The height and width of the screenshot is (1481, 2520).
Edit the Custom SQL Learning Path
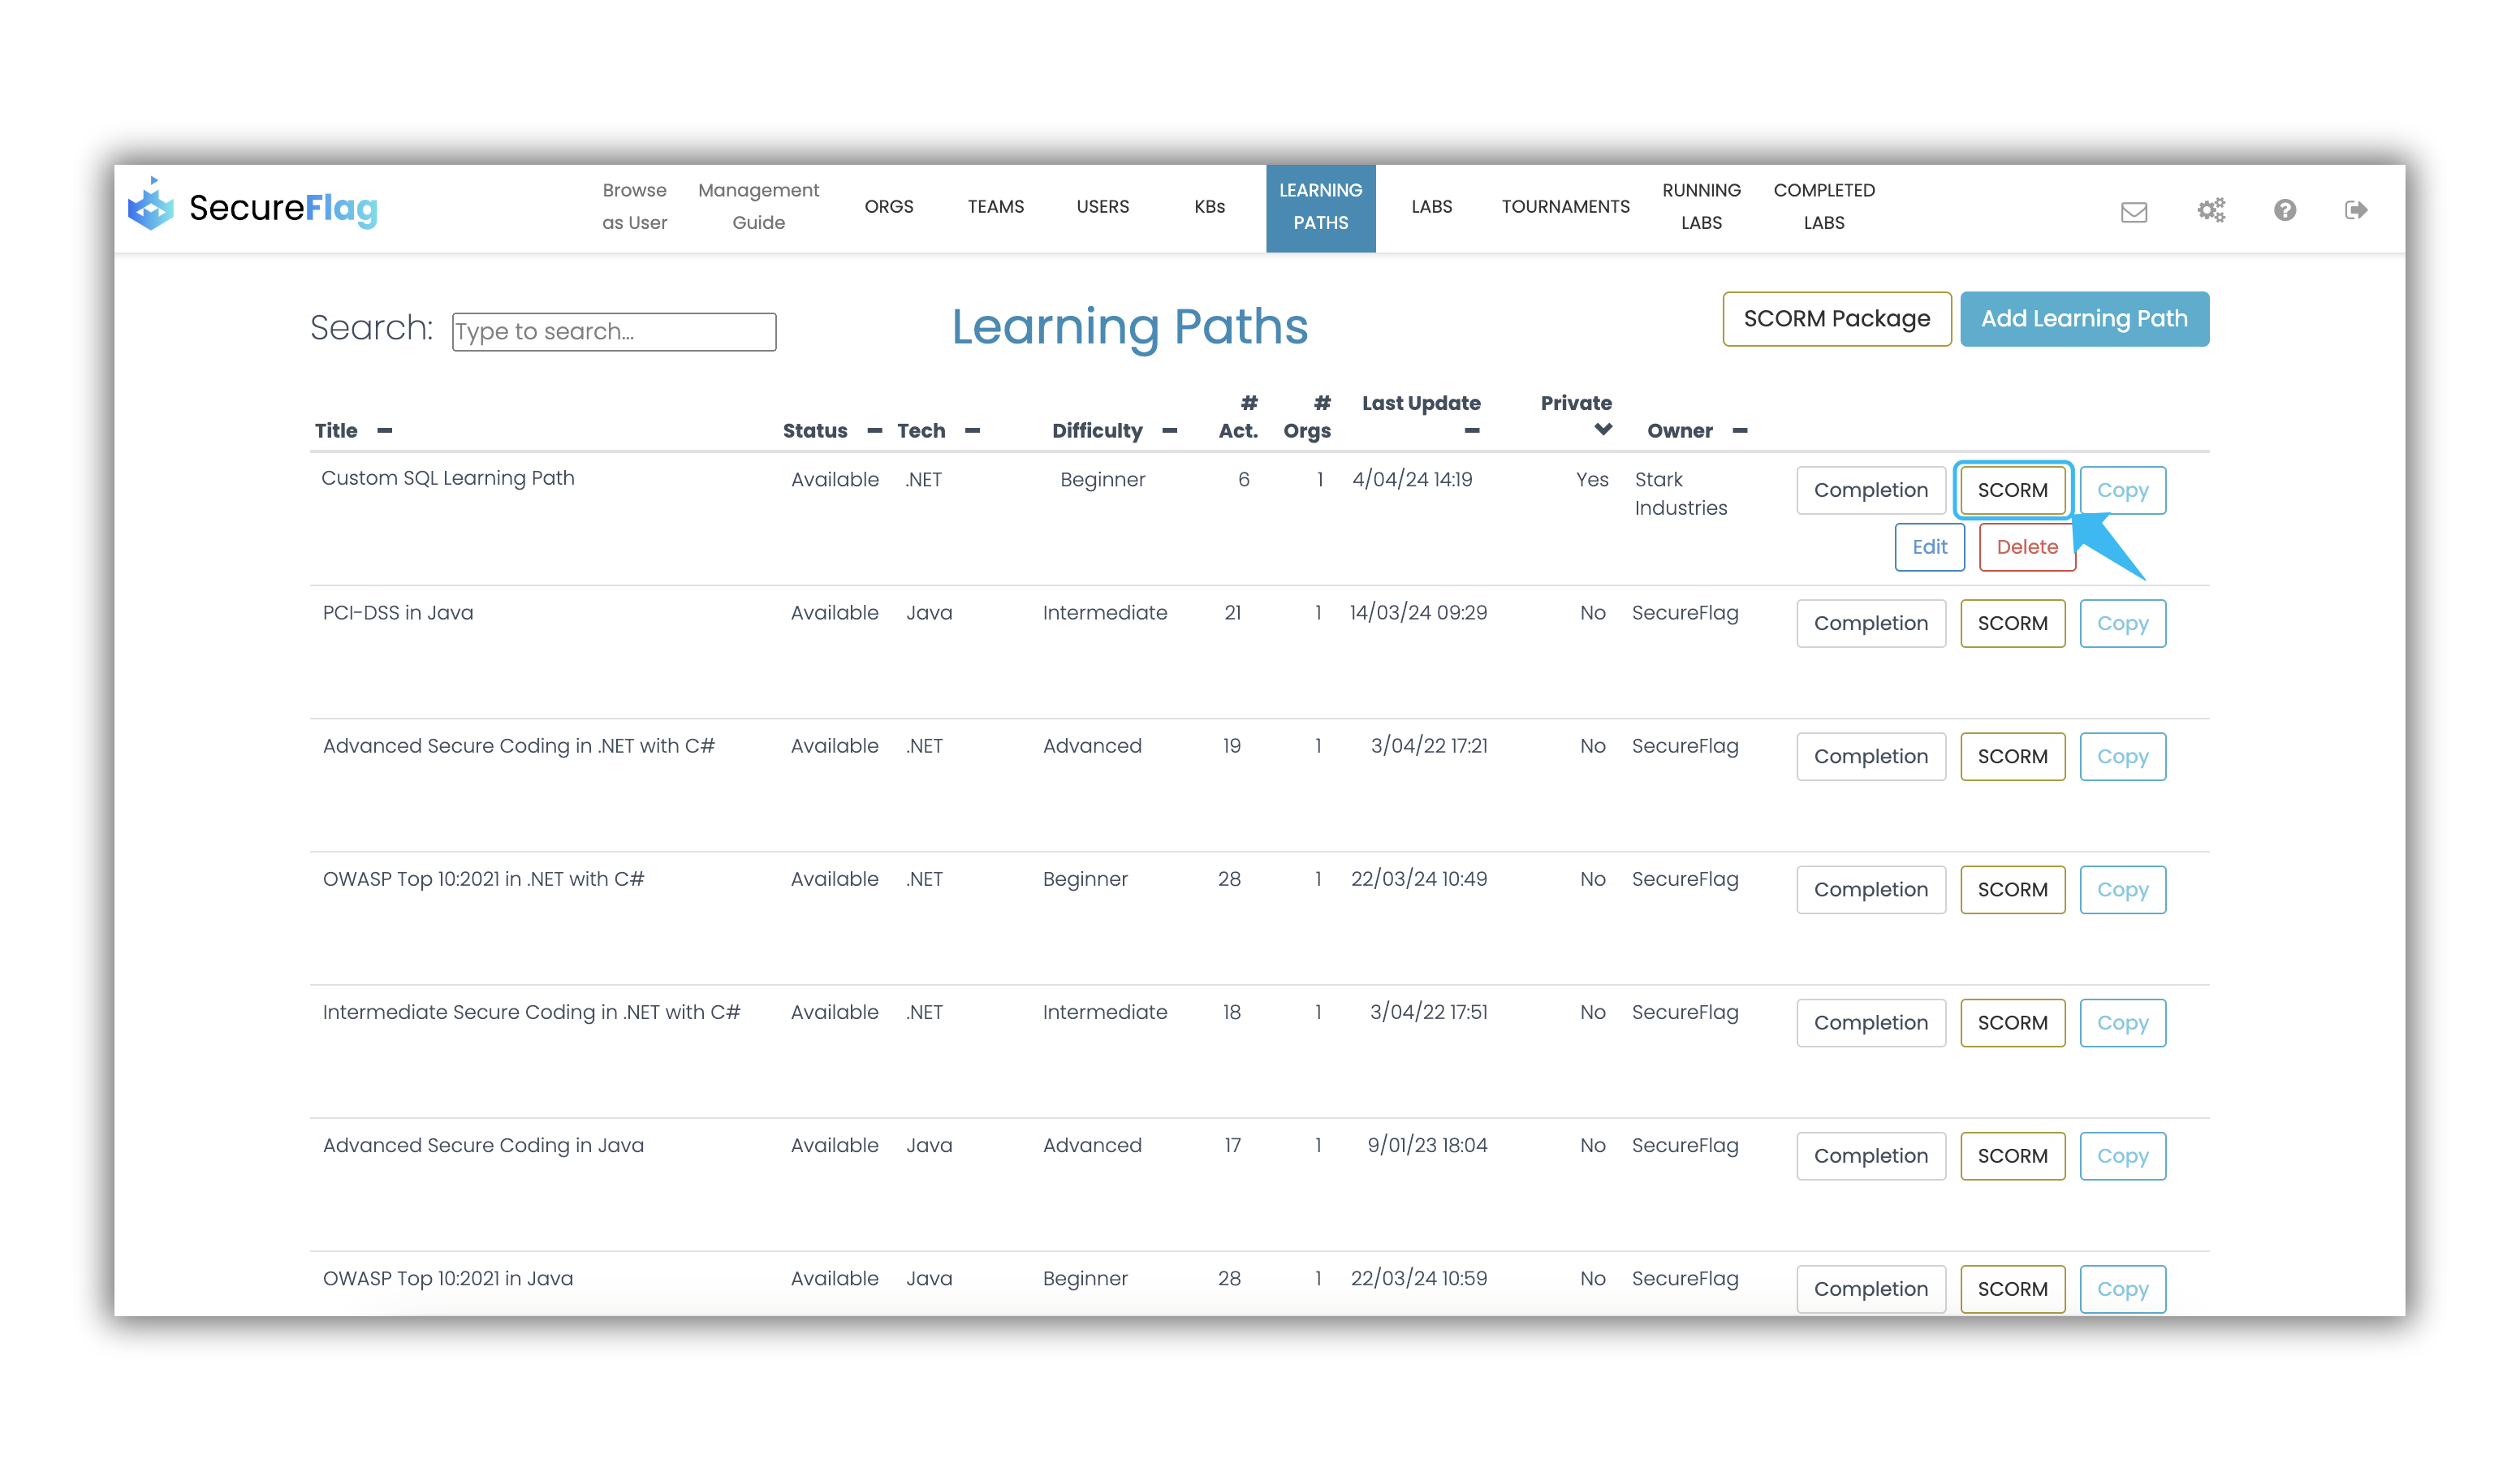(1930, 548)
